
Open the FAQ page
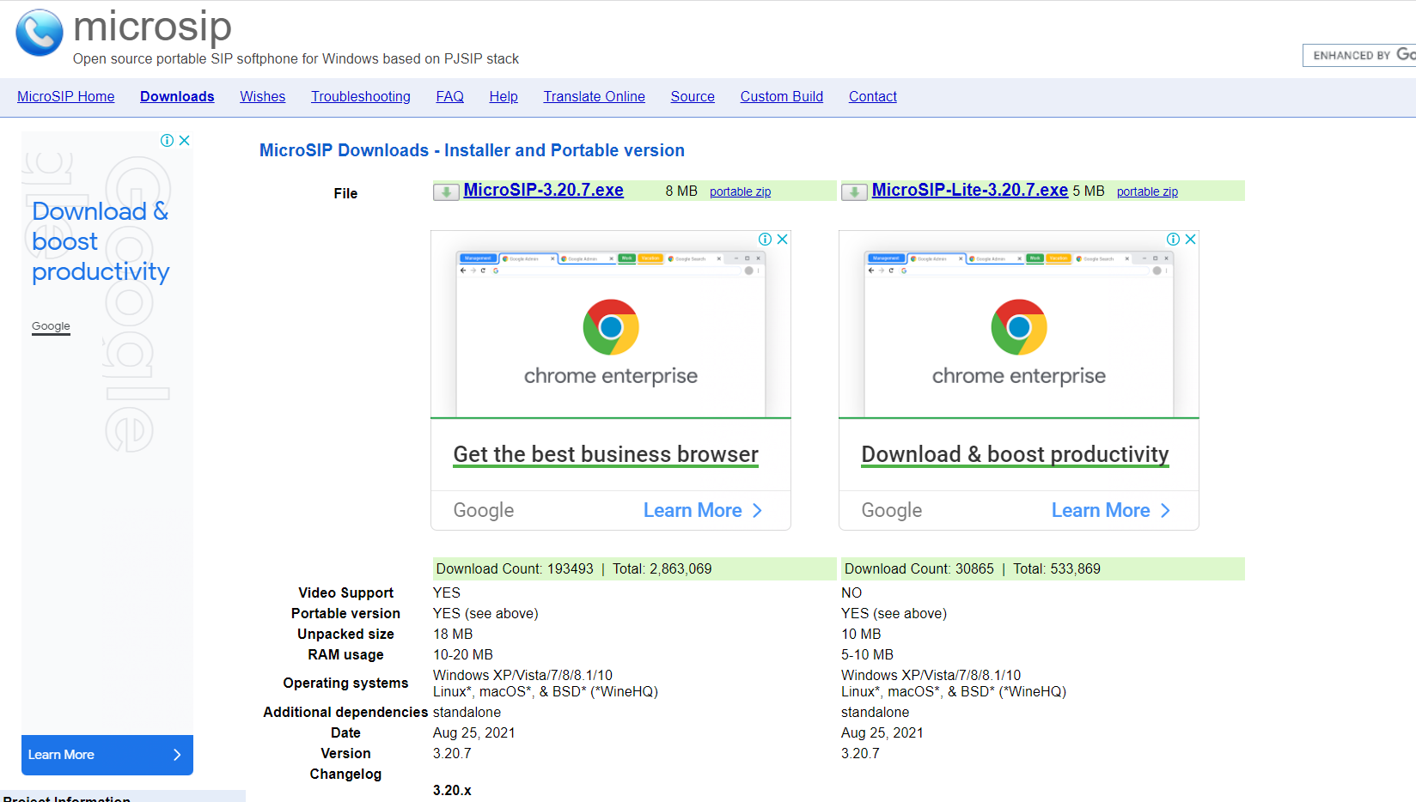tap(449, 96)
